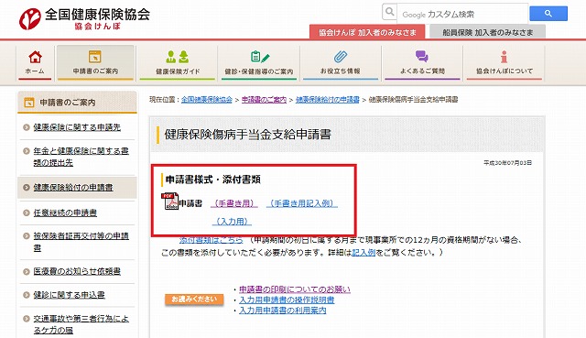Focus the Google カスタム検索 input field
Image resolution: width=586 pixels, height=338 pixels.
pos(462,15)
